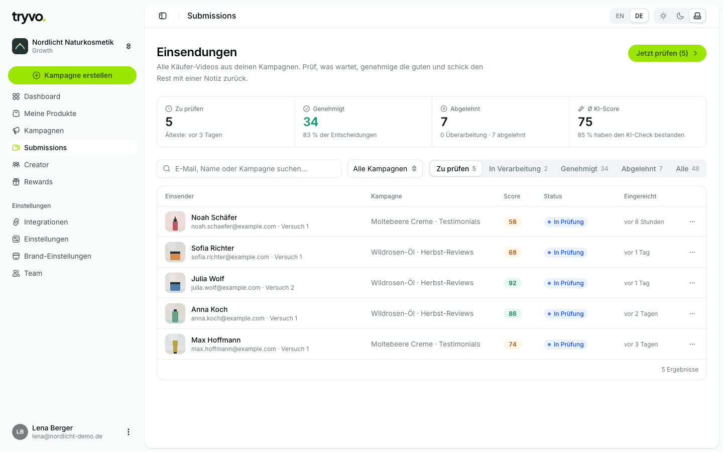Screen dimensions: 723x452
Task: Focus the submissions search field
Action: [249, 169]
